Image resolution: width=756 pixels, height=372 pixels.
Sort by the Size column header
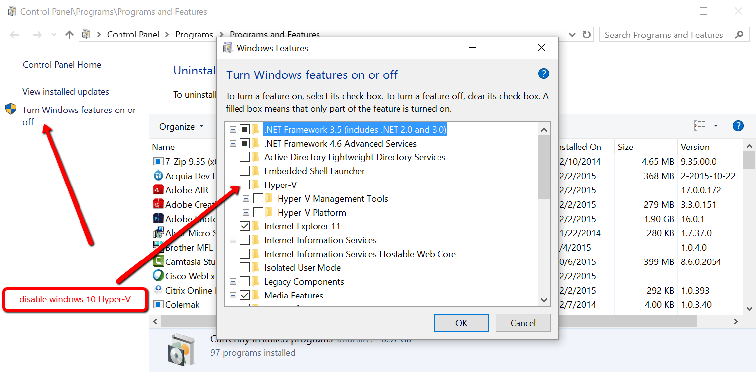625,147
